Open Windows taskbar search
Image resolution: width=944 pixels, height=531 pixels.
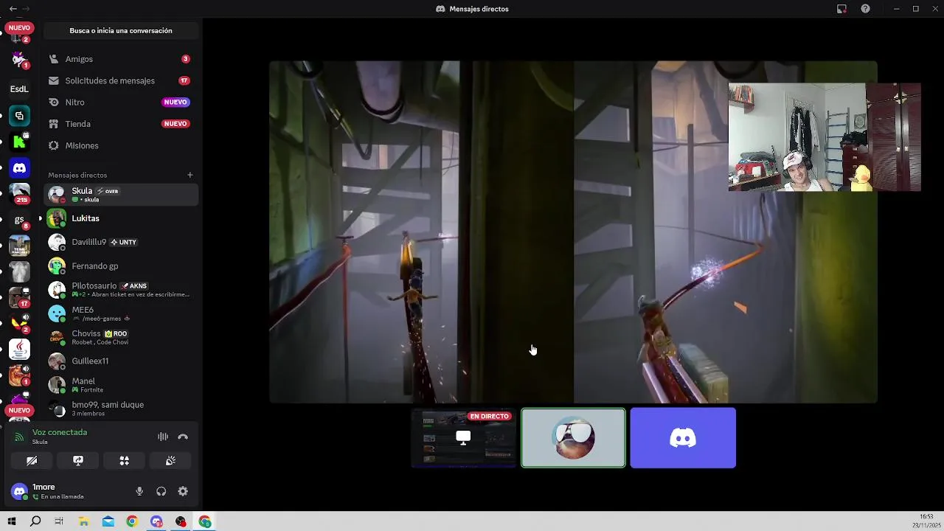click(35, 521)
